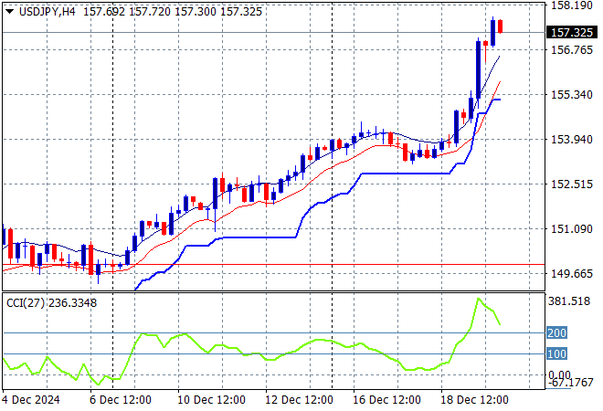Click the 4 Dec 2024 date label

tap(31, 400)
